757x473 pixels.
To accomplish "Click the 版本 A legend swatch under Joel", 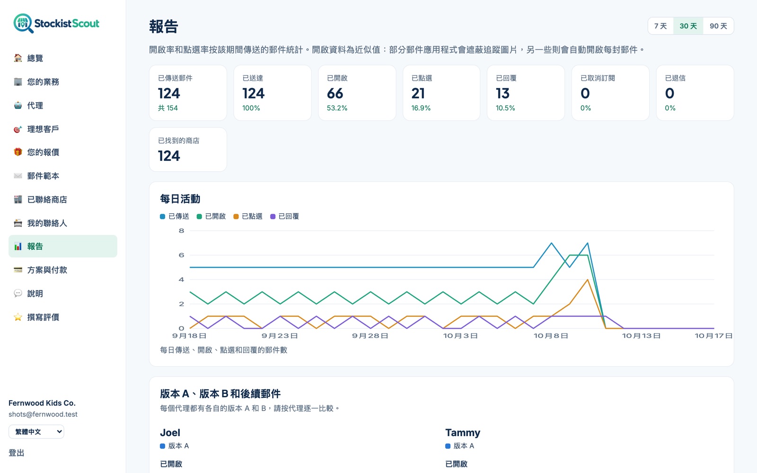I will (163, 446).
